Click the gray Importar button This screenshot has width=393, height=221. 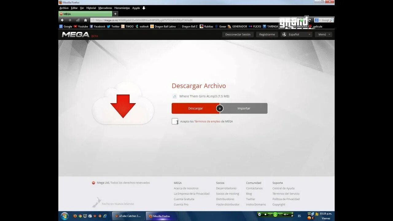point(244,108)
